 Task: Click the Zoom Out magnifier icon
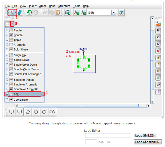point(83,12)
